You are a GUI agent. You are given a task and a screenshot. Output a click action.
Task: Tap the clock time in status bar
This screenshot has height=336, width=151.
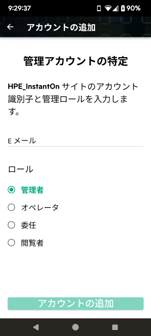(x=19, y=8)
